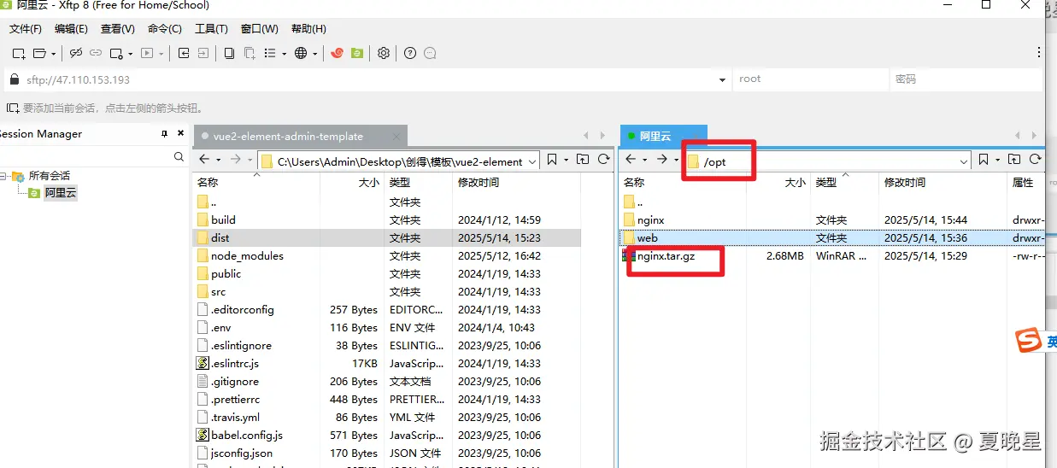Screen dimensions: 1057x468
Task: Refresh the local pane
Action: (x=604, y=160)
